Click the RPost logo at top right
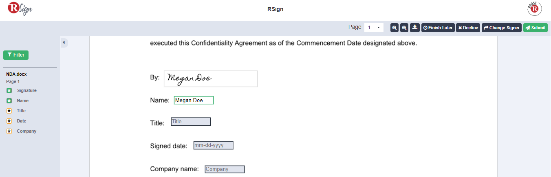This screenshot has height=177, width=551. 535,9
